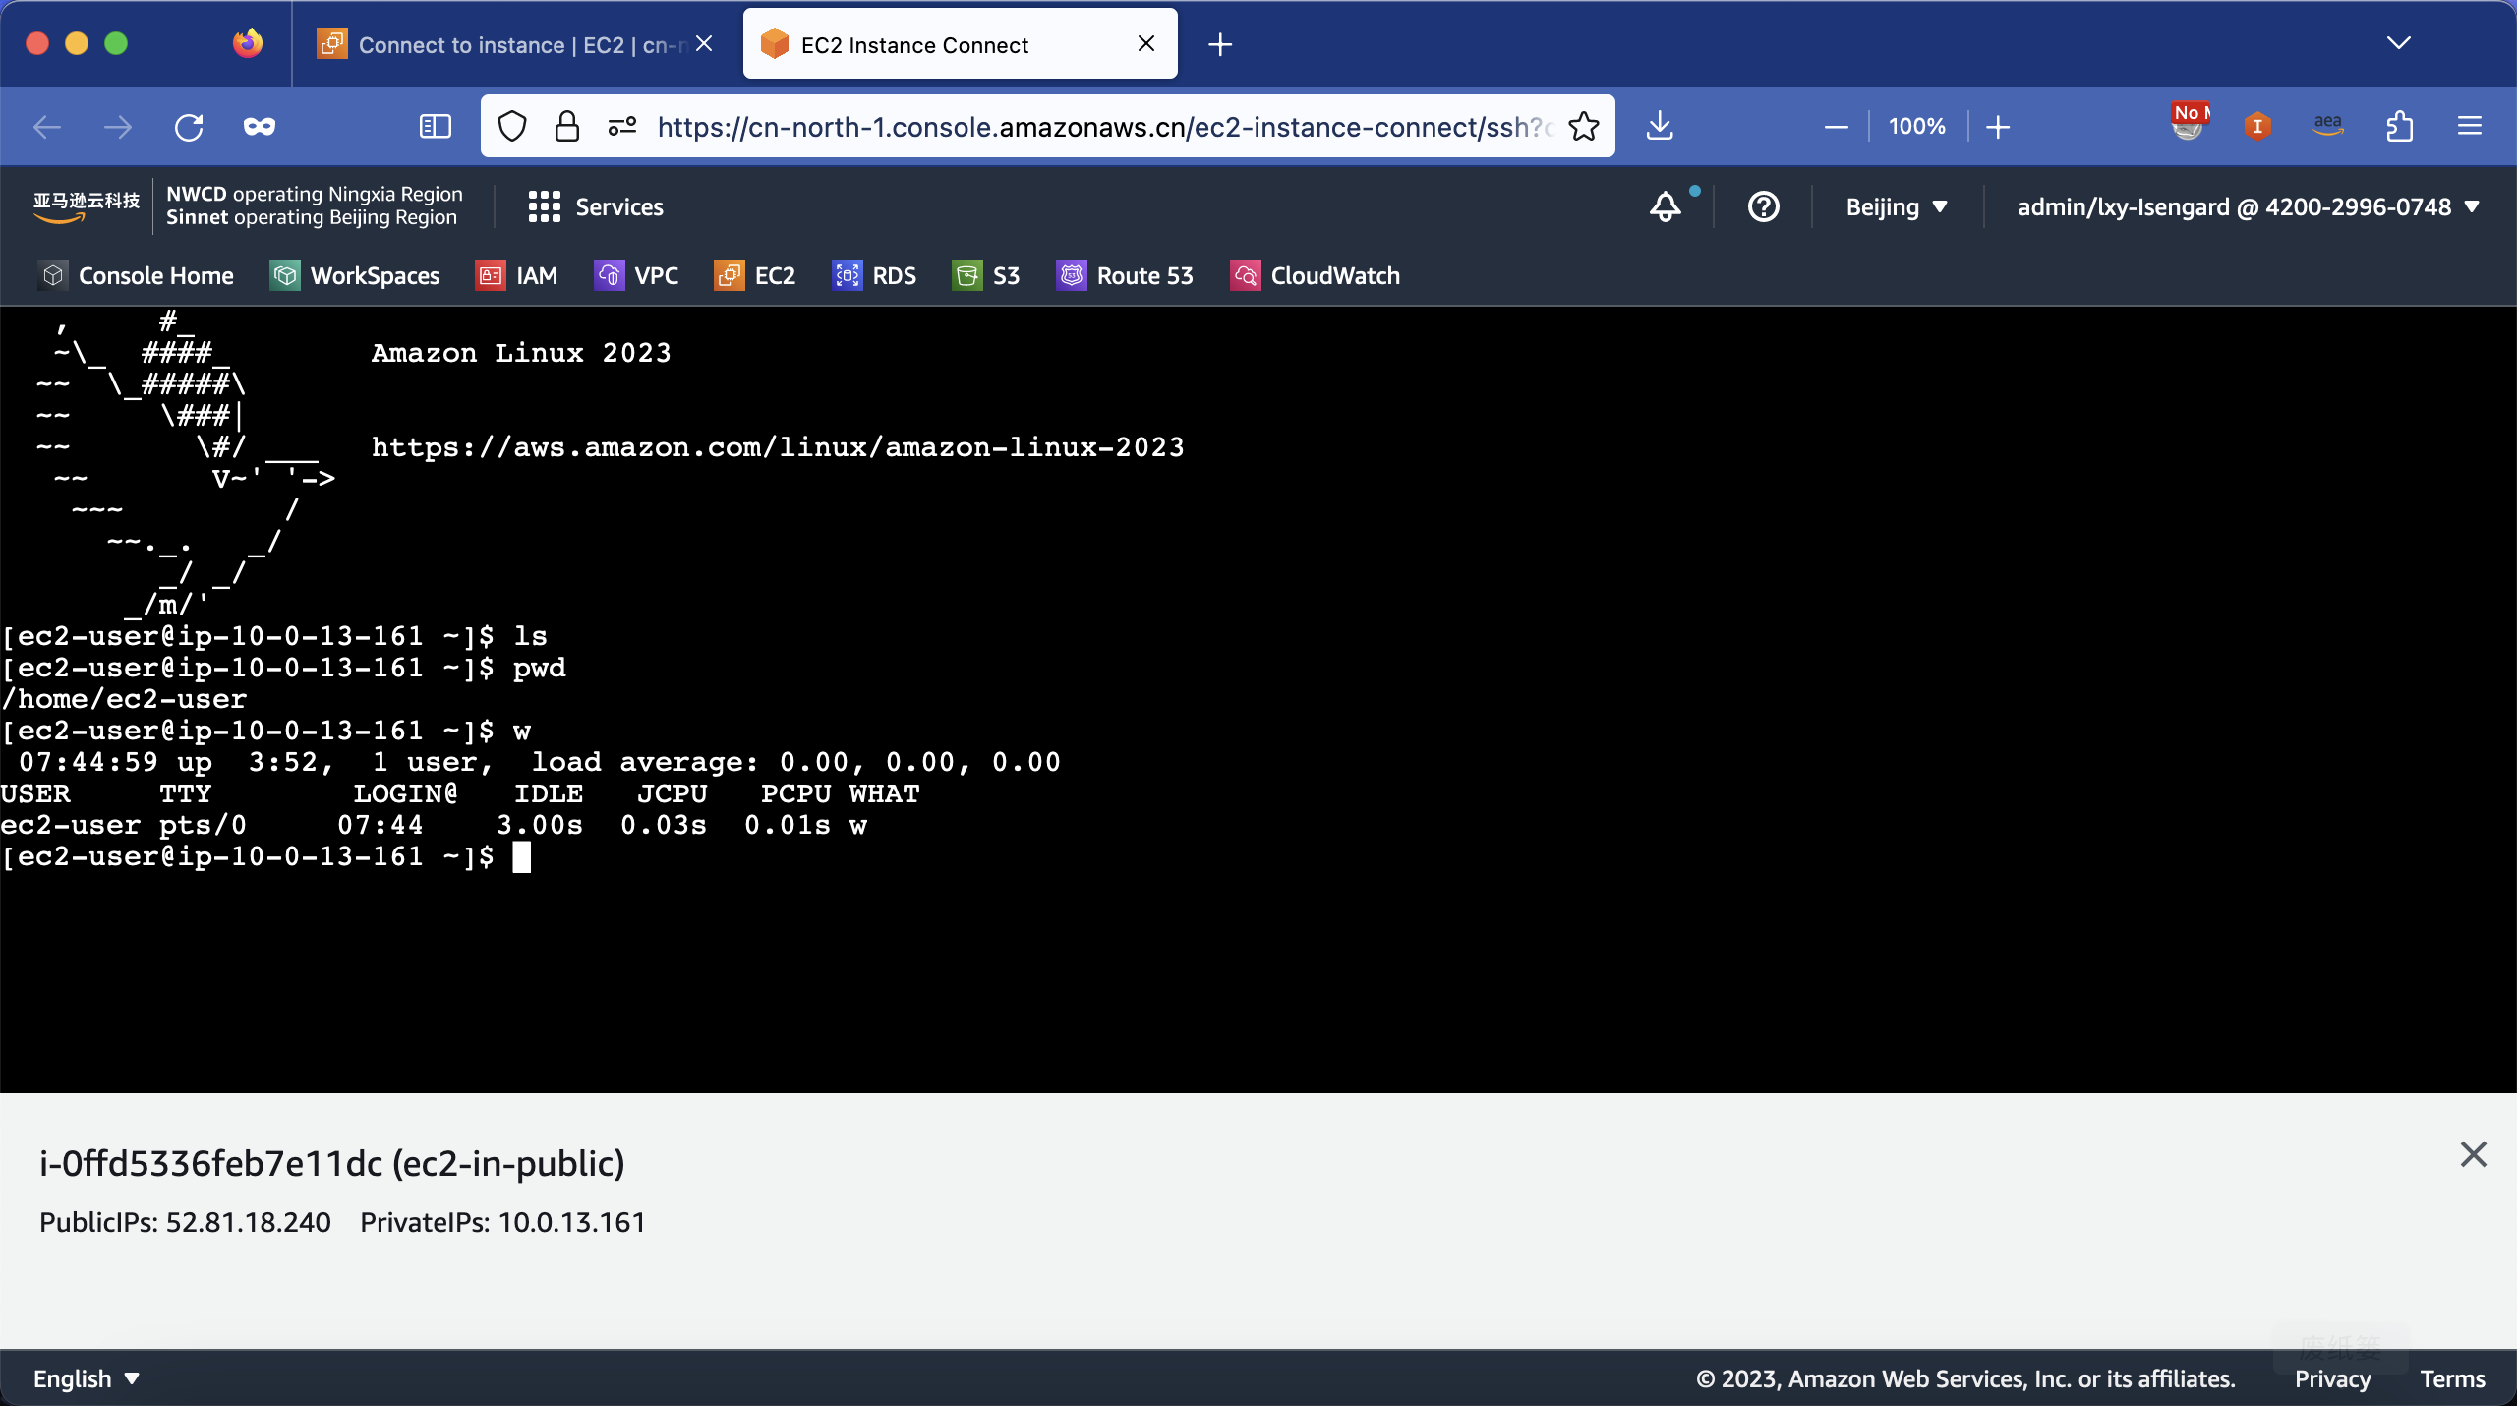Reload the current page

(189, 127)
